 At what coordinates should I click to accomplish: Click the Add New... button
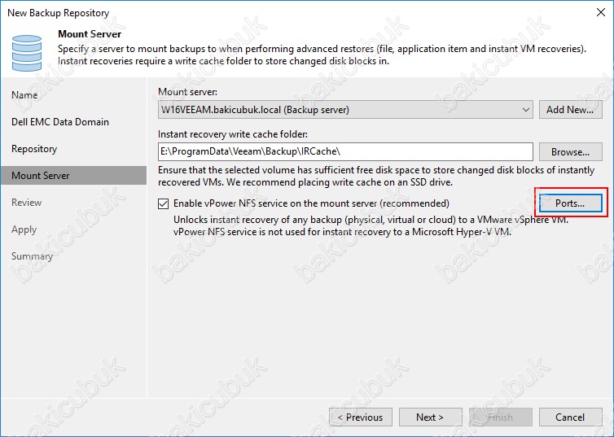(570, 110)
